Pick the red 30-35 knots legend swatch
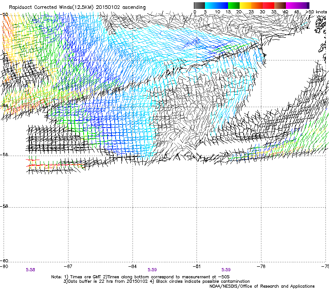This screenshot has height=289, width=329. tap(269, 5)
